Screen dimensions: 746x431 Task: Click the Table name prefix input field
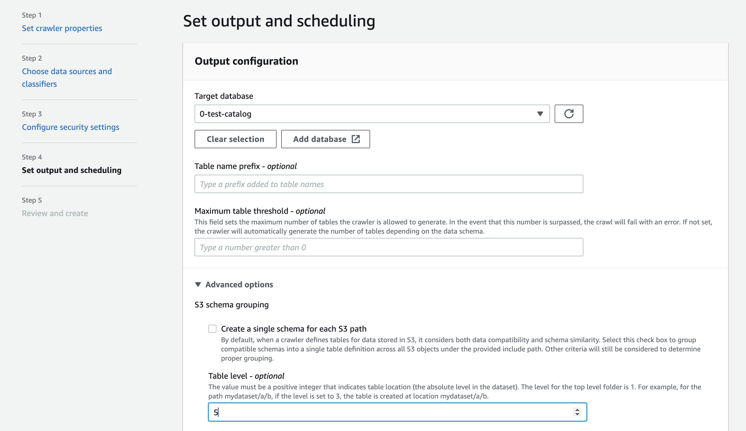[x=389, y=184]
